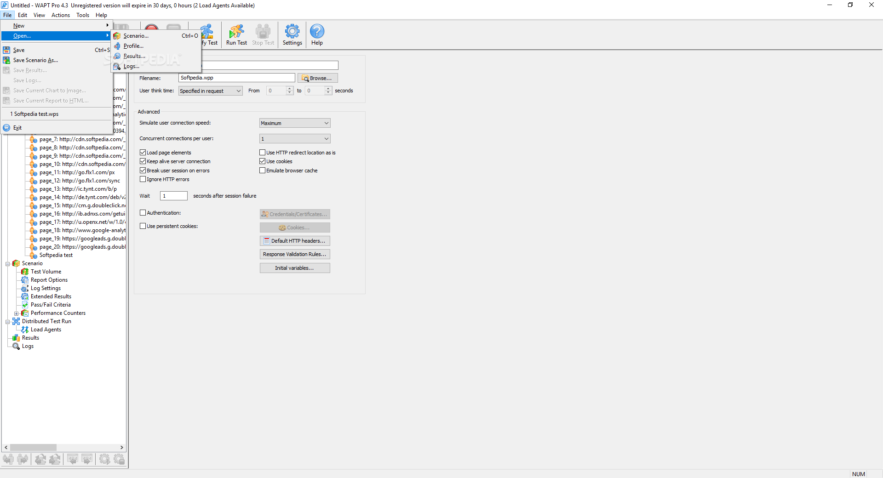This screenshot has height=478, width=883.
Task: Click the Stop Test toolbar icon
Action: [263, 34]
